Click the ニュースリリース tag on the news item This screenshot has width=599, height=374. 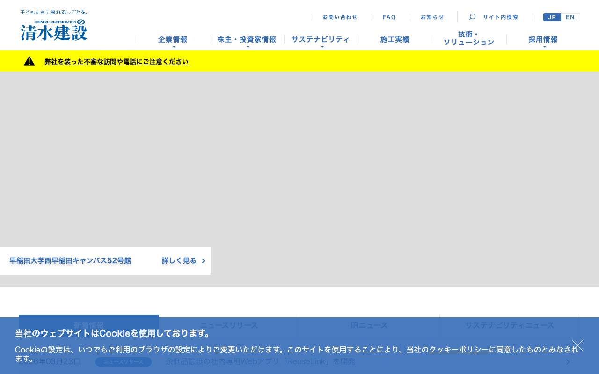[124, 361]
